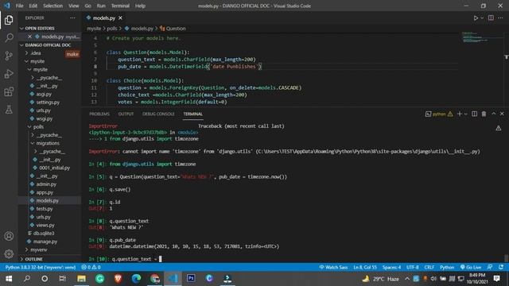The height and width of the screenshot is (286, 509).
Task: Change CRLF line ending setting
Action: (x=429, y=267)
